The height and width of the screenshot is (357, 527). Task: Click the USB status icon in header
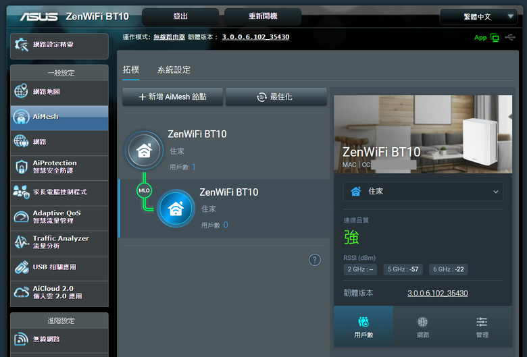[510, 37]
